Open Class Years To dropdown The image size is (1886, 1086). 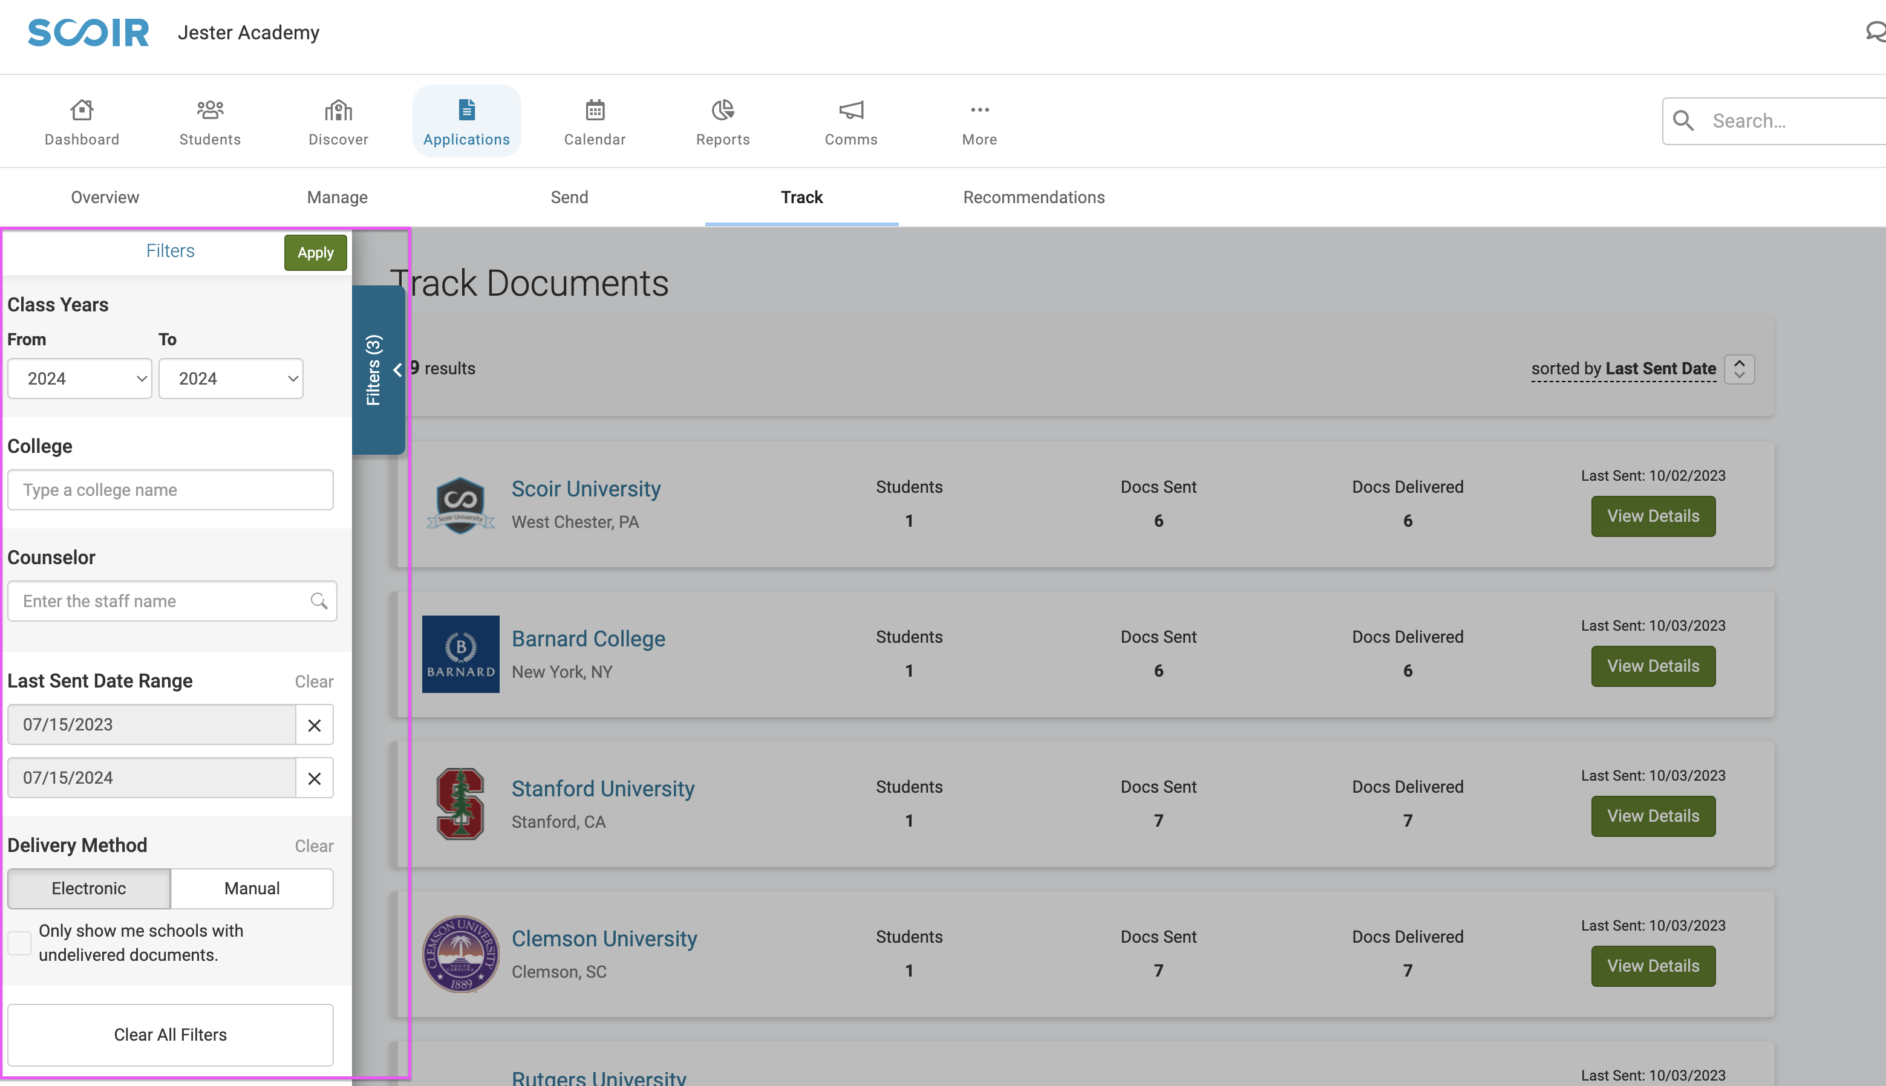[x=231, y=379]
